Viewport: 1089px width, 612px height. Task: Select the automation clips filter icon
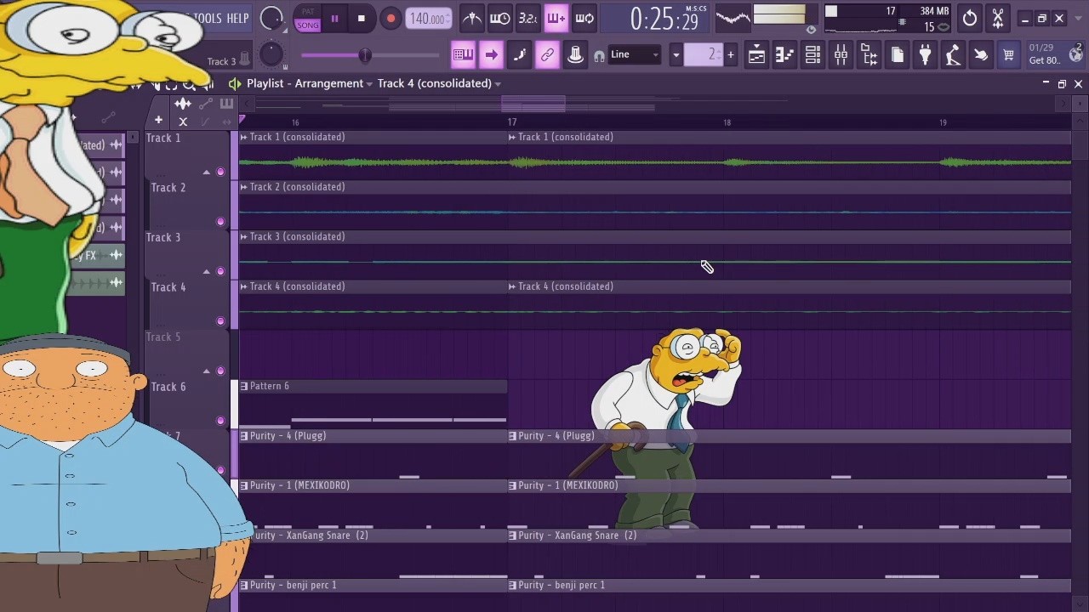[205, 104]
